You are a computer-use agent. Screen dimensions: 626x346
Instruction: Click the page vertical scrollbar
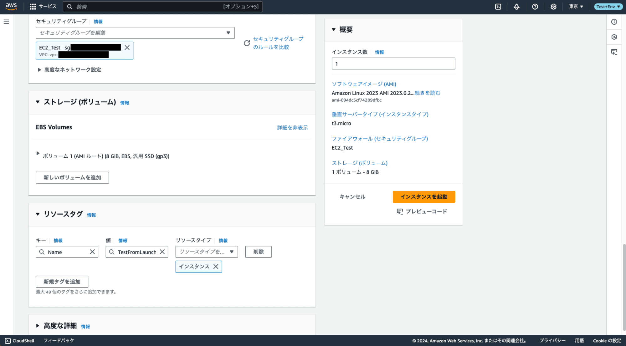tap(624, 287)
